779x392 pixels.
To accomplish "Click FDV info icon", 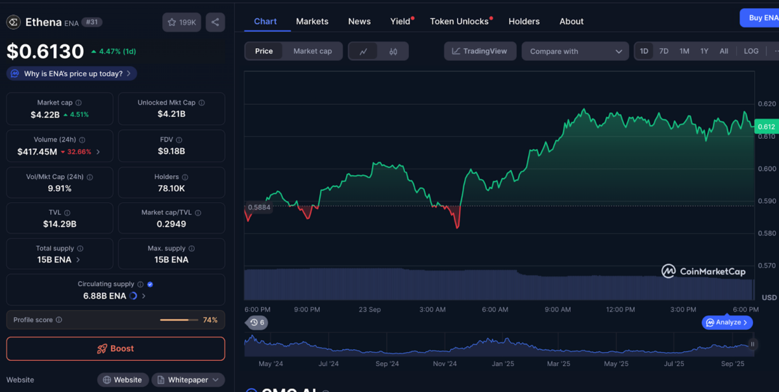I will click(x=179, y=140).
